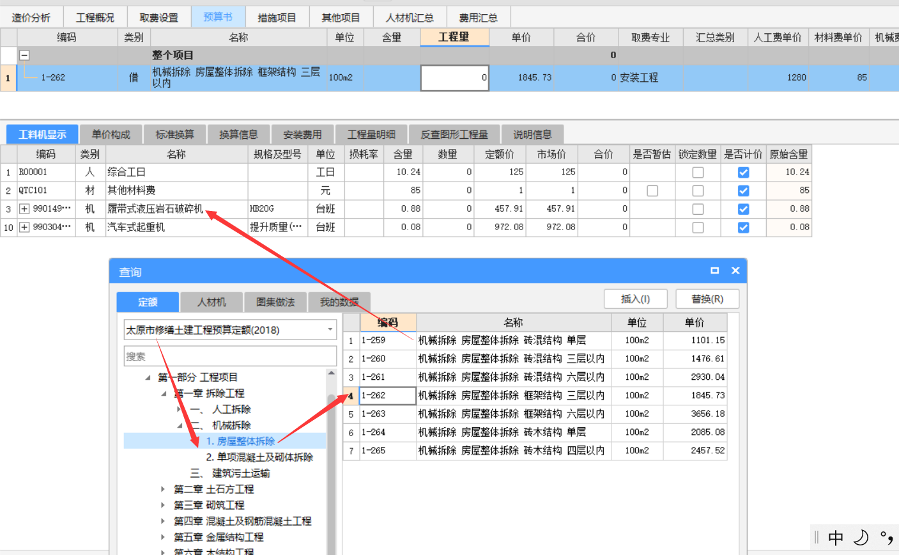Select quota row 1-259 砖混结构 单层
This screenshot has width=899, height=555.
tap(535, 340)
